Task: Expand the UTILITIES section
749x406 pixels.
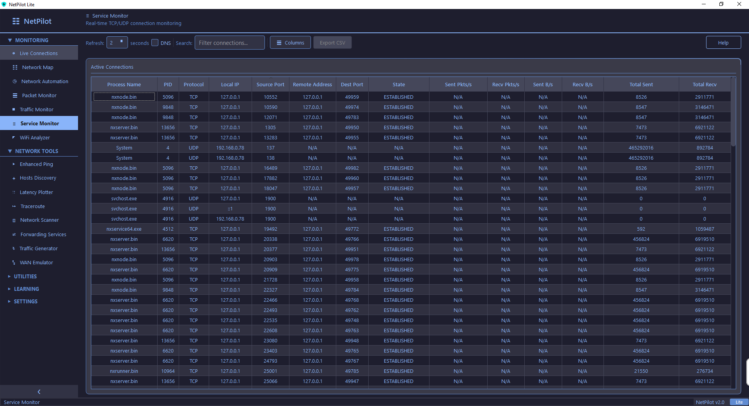Action: (26, 276)
